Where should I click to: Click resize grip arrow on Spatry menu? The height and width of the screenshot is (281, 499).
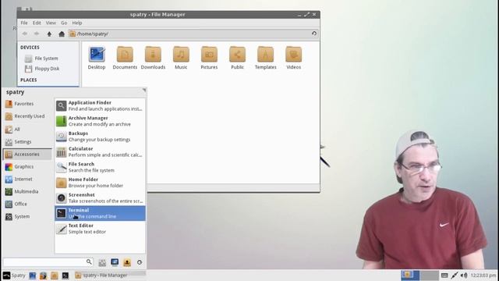pyautogui.click(x=144, y=91)
